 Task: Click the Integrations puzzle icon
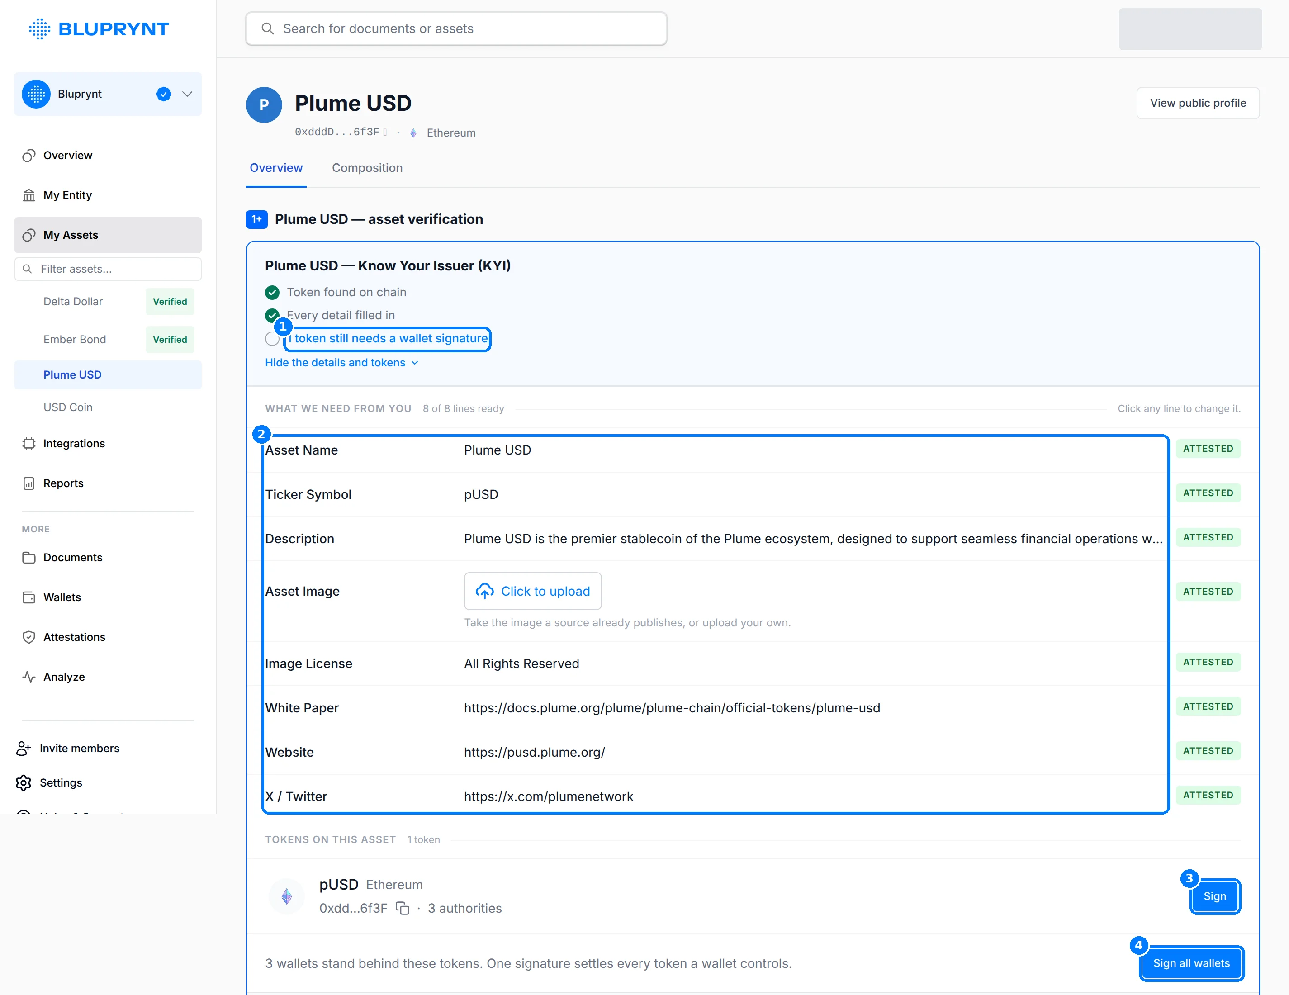click(29, 443)
